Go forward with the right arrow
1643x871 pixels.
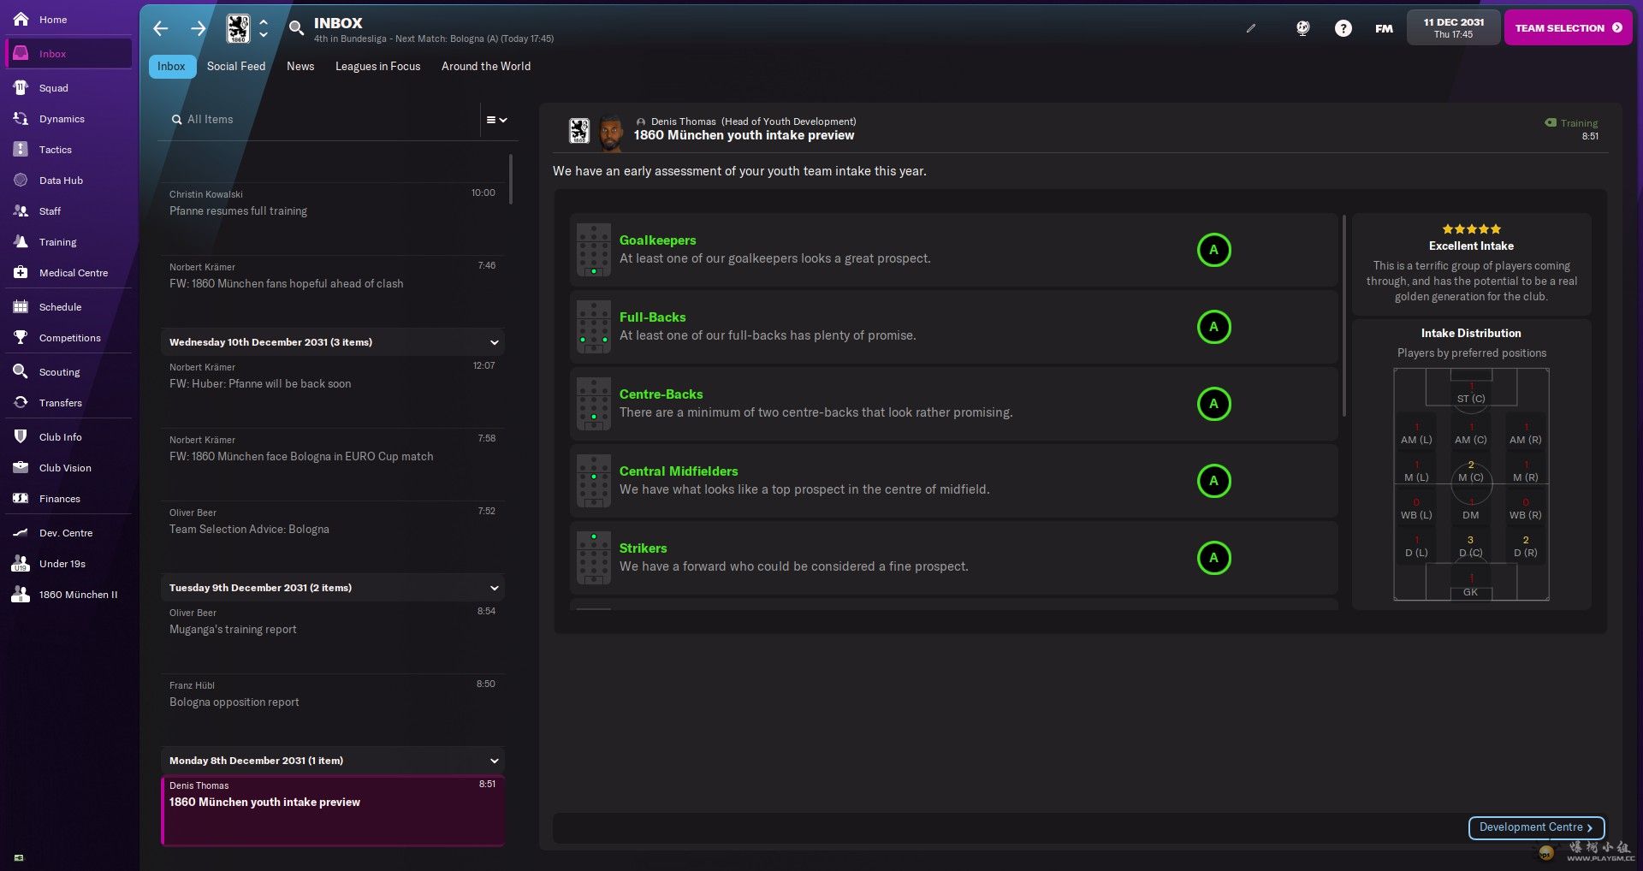click(x=199, y=28)
